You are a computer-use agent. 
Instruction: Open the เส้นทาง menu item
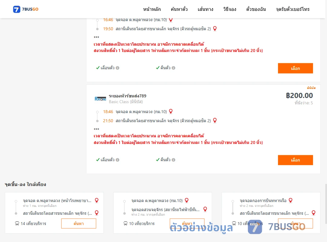205,9
